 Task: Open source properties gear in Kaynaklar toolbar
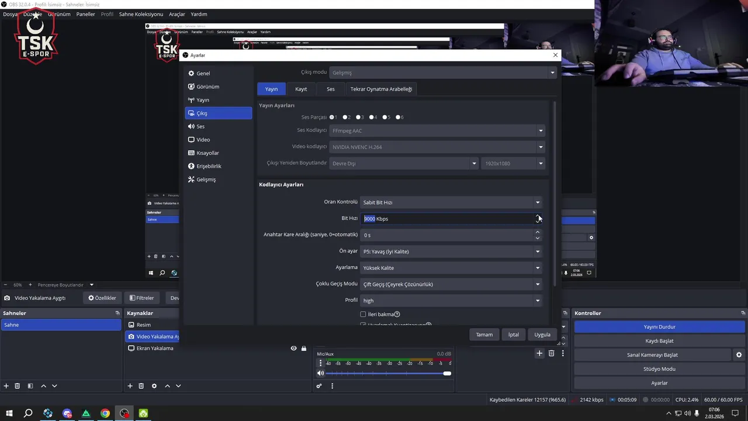[x=154, y=386]
